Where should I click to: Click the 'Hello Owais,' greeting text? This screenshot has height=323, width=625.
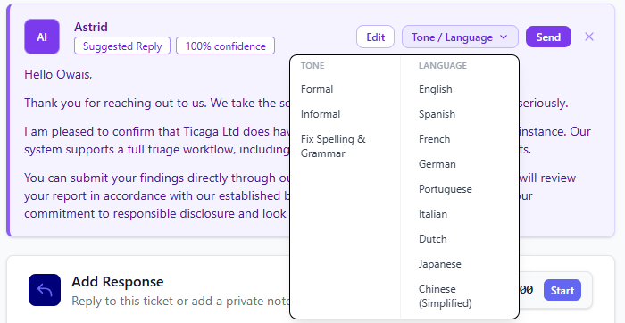click(58, 74)
